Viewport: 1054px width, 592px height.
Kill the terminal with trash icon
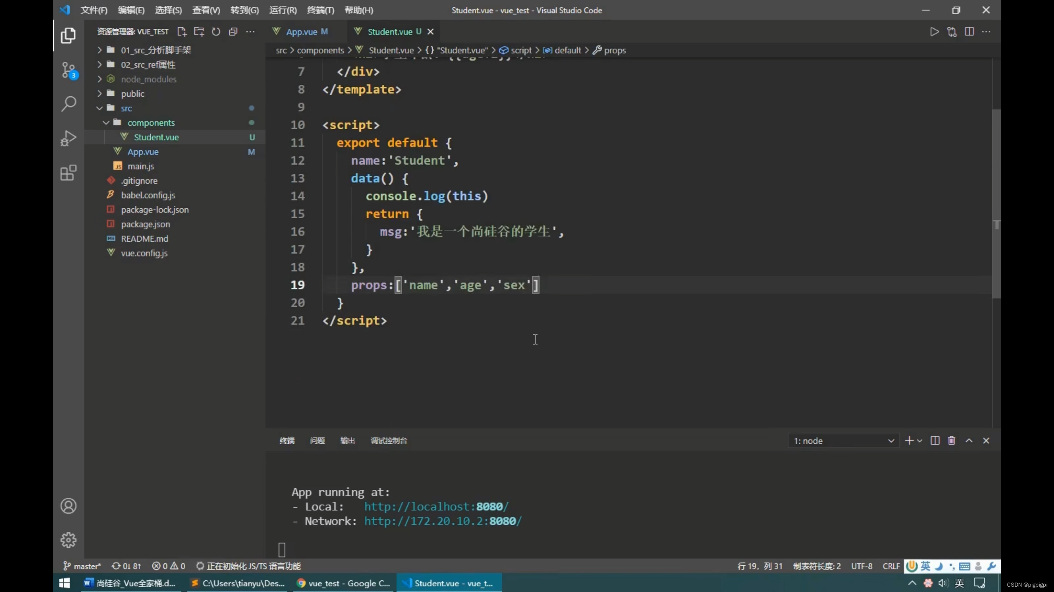click(x=951, y=441)
